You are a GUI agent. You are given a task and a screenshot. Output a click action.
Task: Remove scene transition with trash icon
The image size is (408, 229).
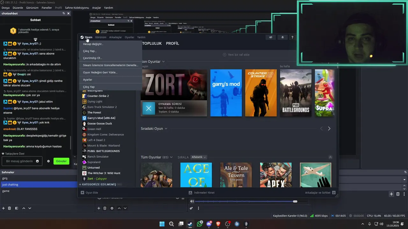[398, 194]
